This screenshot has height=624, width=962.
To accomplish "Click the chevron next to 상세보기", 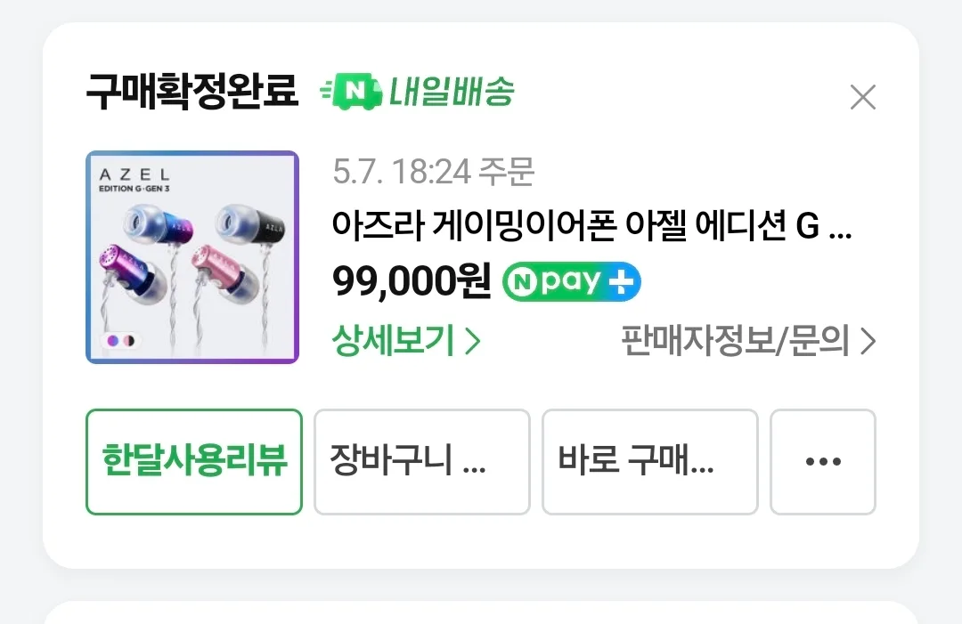I will click(472, 342).
